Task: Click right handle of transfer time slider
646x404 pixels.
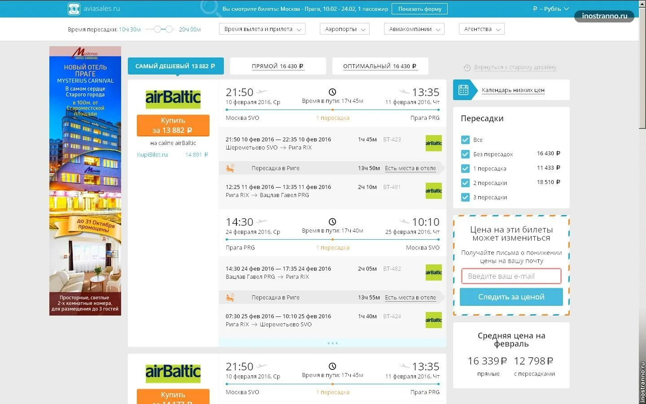Action: coord(169,29)
